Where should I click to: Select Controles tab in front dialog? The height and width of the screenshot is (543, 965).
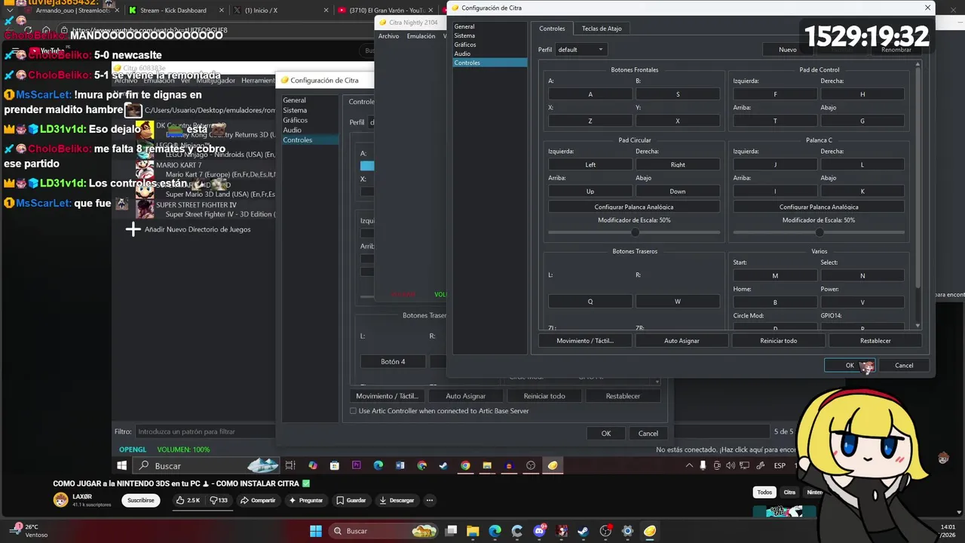click(552, 29)
